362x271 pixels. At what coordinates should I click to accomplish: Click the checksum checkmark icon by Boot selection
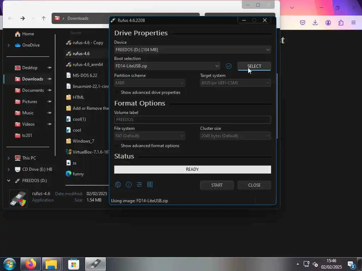tap(229, 66)
